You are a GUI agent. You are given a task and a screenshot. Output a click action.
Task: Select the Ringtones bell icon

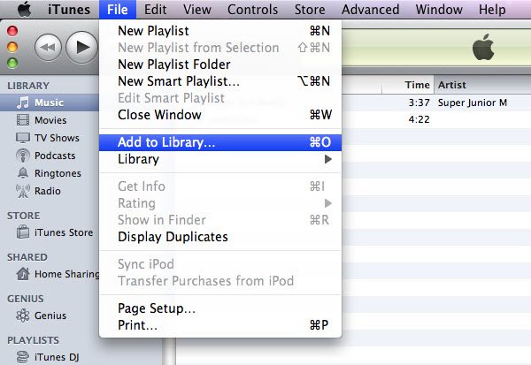pos(23,173)
